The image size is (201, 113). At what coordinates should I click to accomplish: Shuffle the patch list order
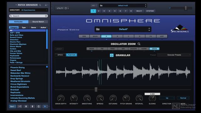point(19,106)
